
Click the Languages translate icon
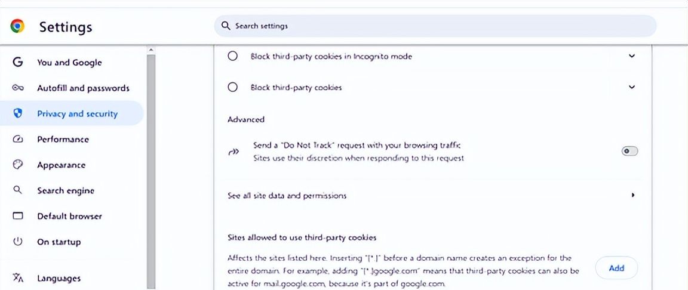click(x=18, y=278)
